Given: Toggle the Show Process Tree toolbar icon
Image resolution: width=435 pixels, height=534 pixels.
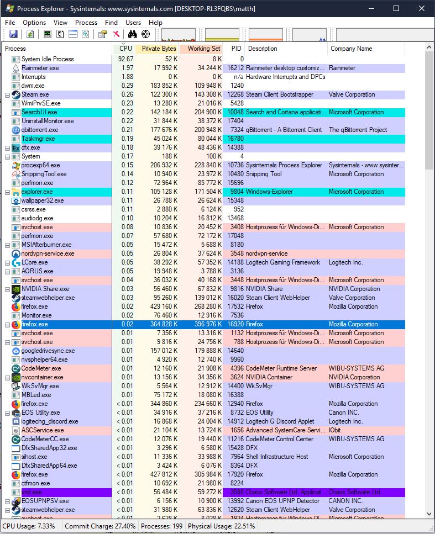Looking at the screenshot, I should pos(60,34).
